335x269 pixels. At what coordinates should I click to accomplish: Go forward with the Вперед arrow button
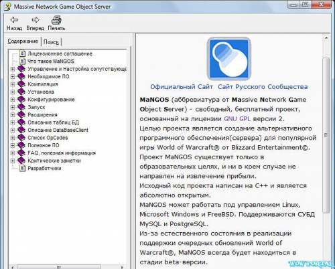pos(35,23)
